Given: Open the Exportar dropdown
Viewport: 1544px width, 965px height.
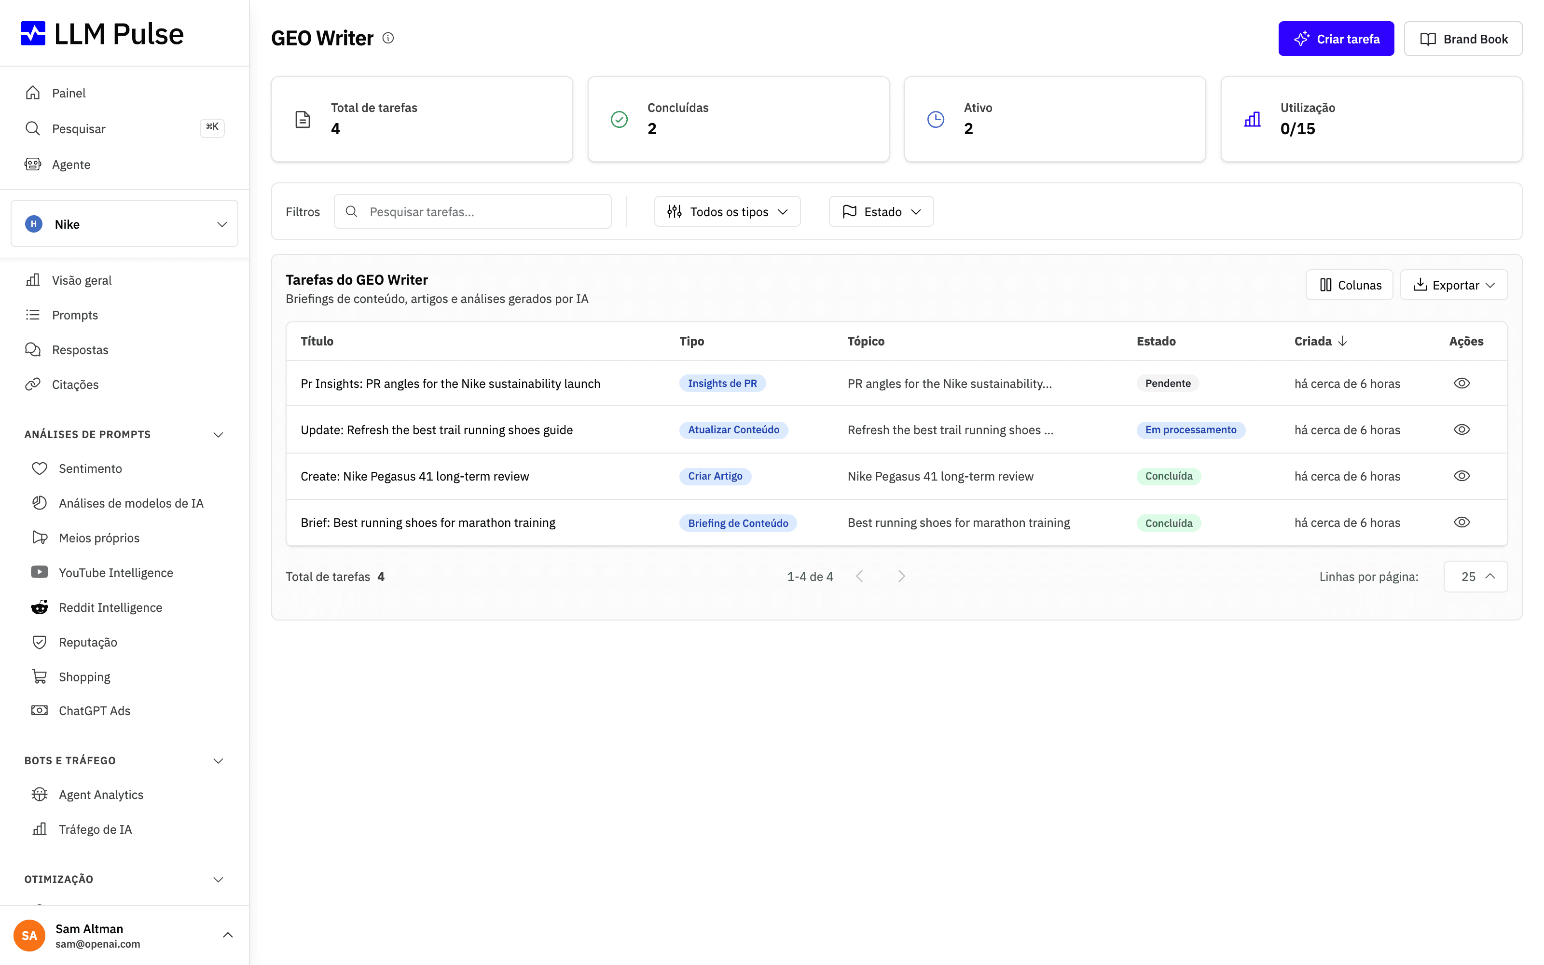Looking at the screenshot, I should tap(1454, 285).
